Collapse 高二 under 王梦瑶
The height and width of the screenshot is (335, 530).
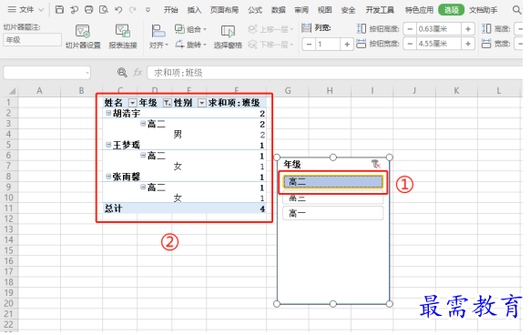[x=143, y=155]
